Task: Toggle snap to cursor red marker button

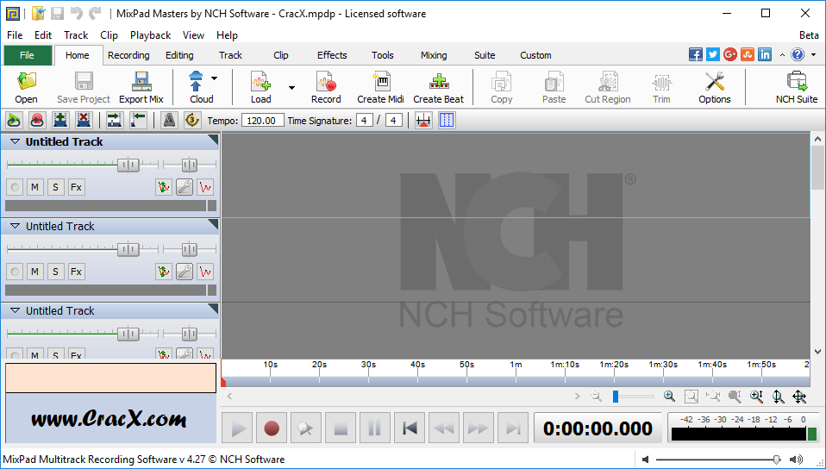Action: (423, 121)
